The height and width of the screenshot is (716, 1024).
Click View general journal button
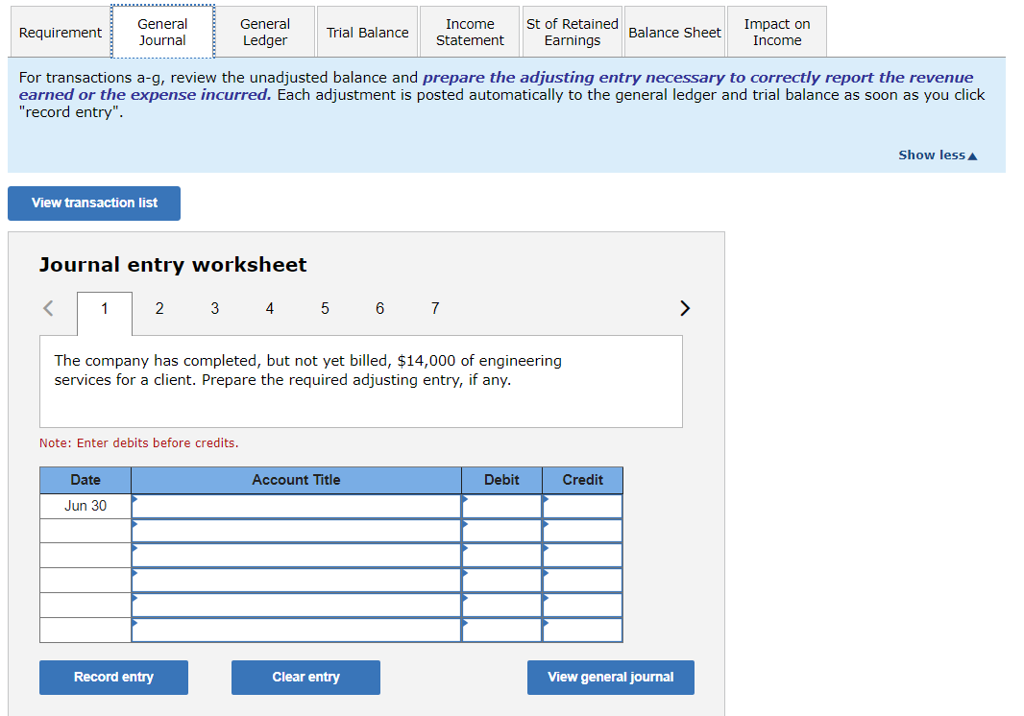coord(611,678)
